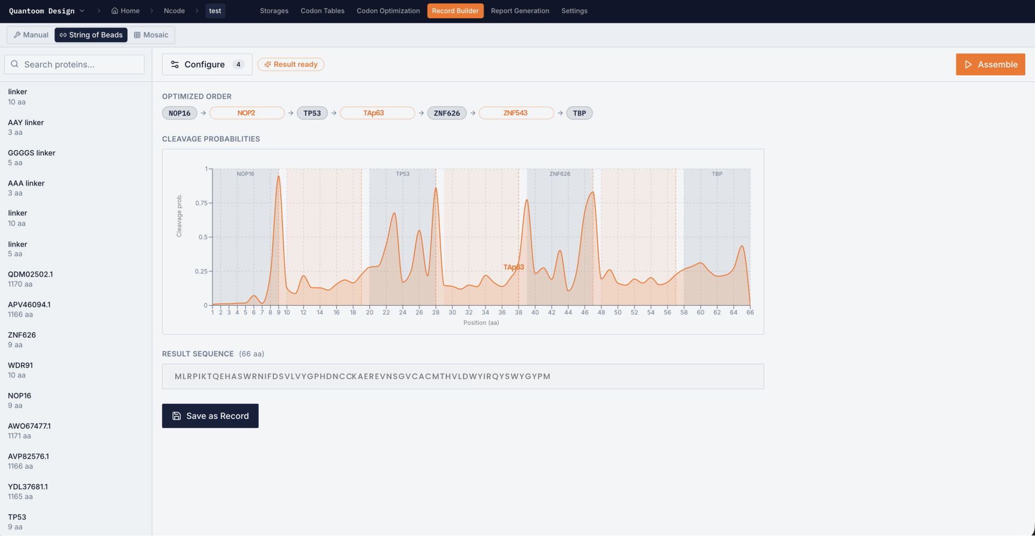
Task: Open the Settings menu item
Action: point(574,11)
